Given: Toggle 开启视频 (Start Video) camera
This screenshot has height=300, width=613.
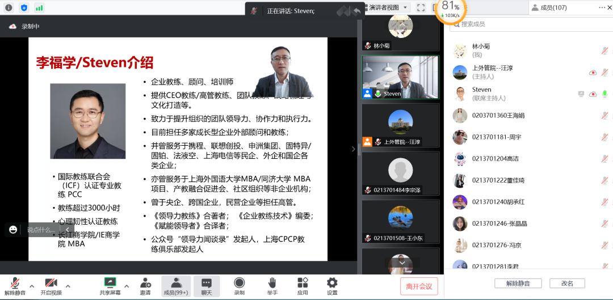Looking at the screenshot, I should (51, 283).
